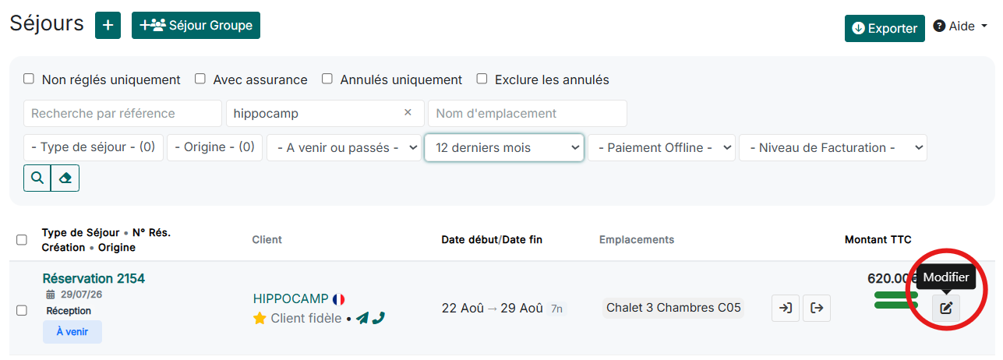Image resolution: width=1003 pixels, height=360 pixels.
Task: Click the check-out arrow icon for Chalet C05
Action: pyautogui.click(x=817, y=308)
